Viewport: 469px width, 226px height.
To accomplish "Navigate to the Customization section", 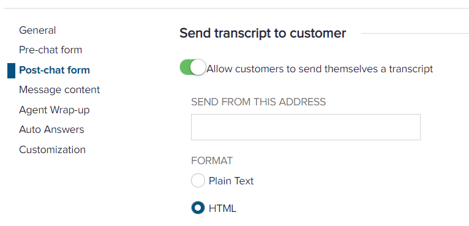I will tap(52, 149).
